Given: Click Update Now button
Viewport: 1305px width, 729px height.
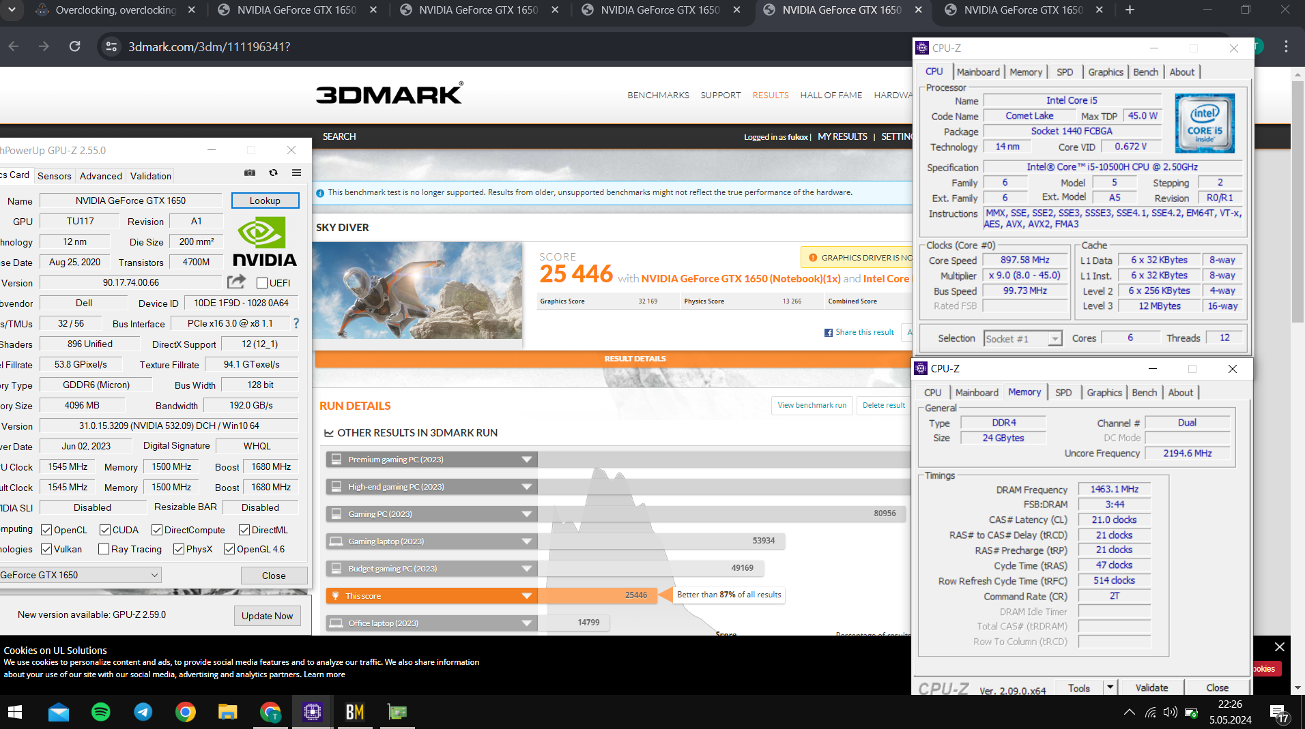Looking at the screenshot, I should click(x=267, y=616).
